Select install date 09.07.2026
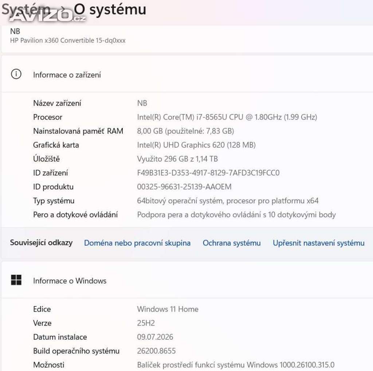373x371 pixels. 155,337
